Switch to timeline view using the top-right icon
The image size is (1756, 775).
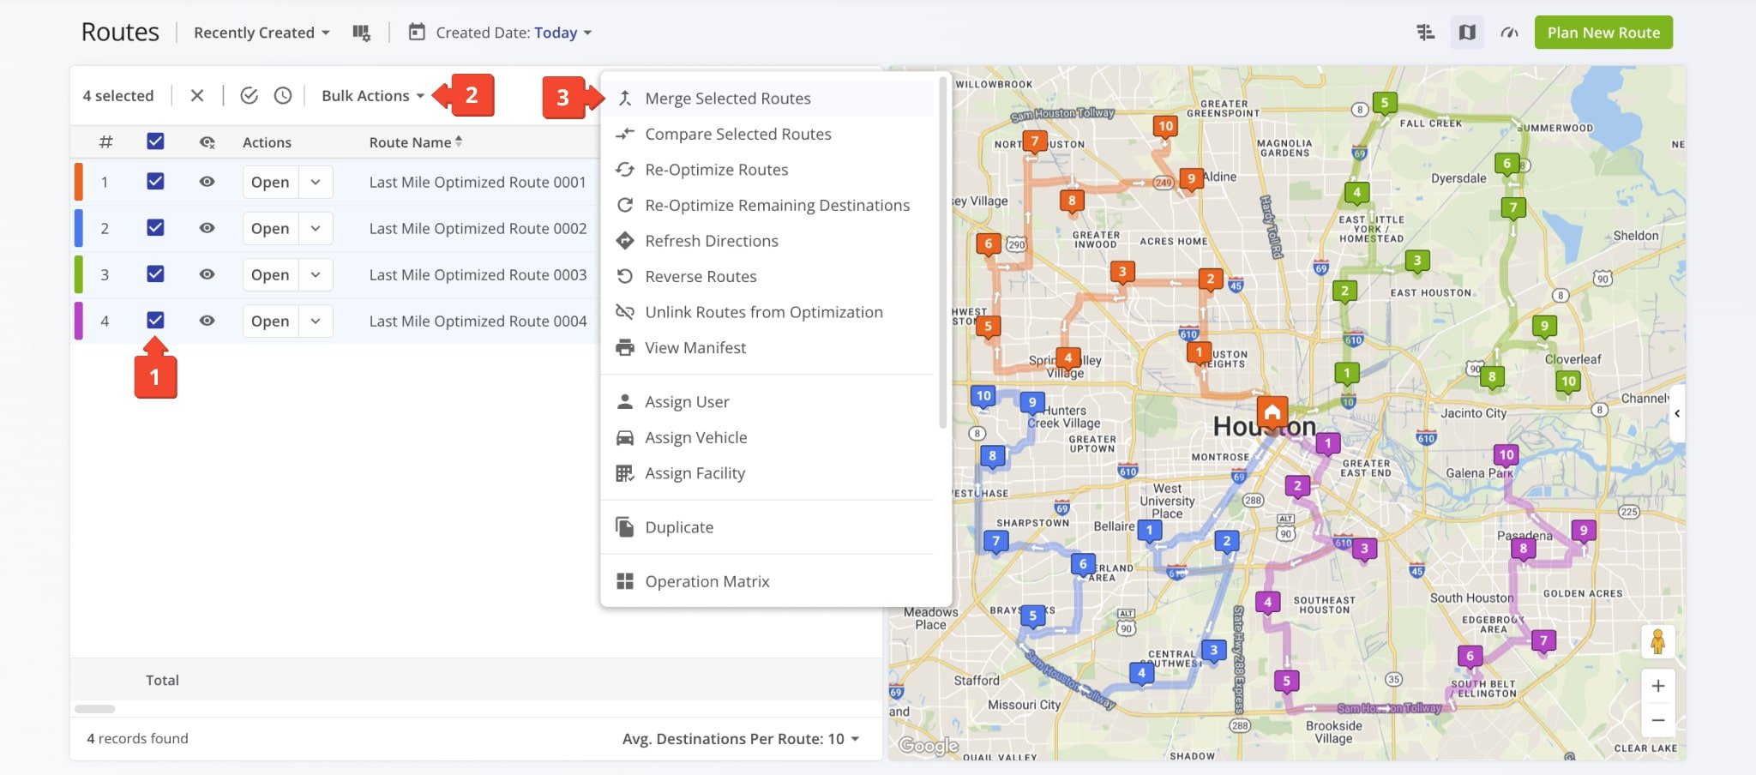[x=1426, y=32]
